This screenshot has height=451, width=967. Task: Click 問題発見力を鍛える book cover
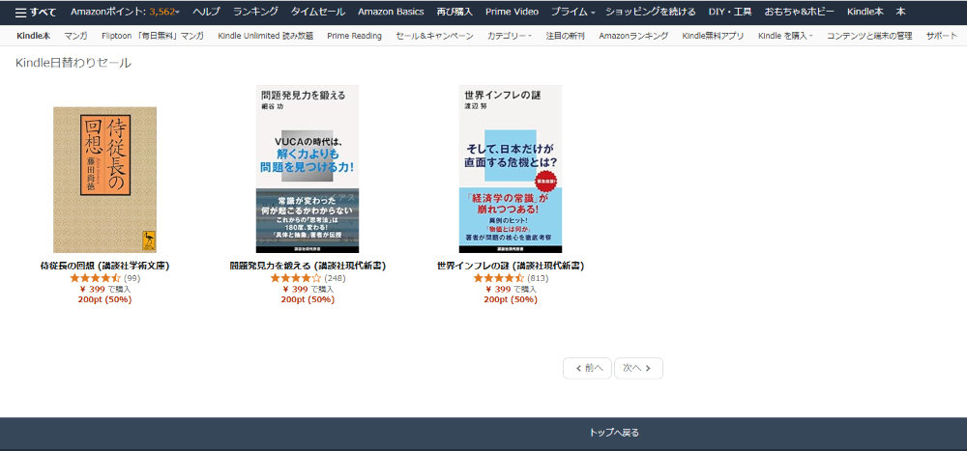[x=308, y=169]
